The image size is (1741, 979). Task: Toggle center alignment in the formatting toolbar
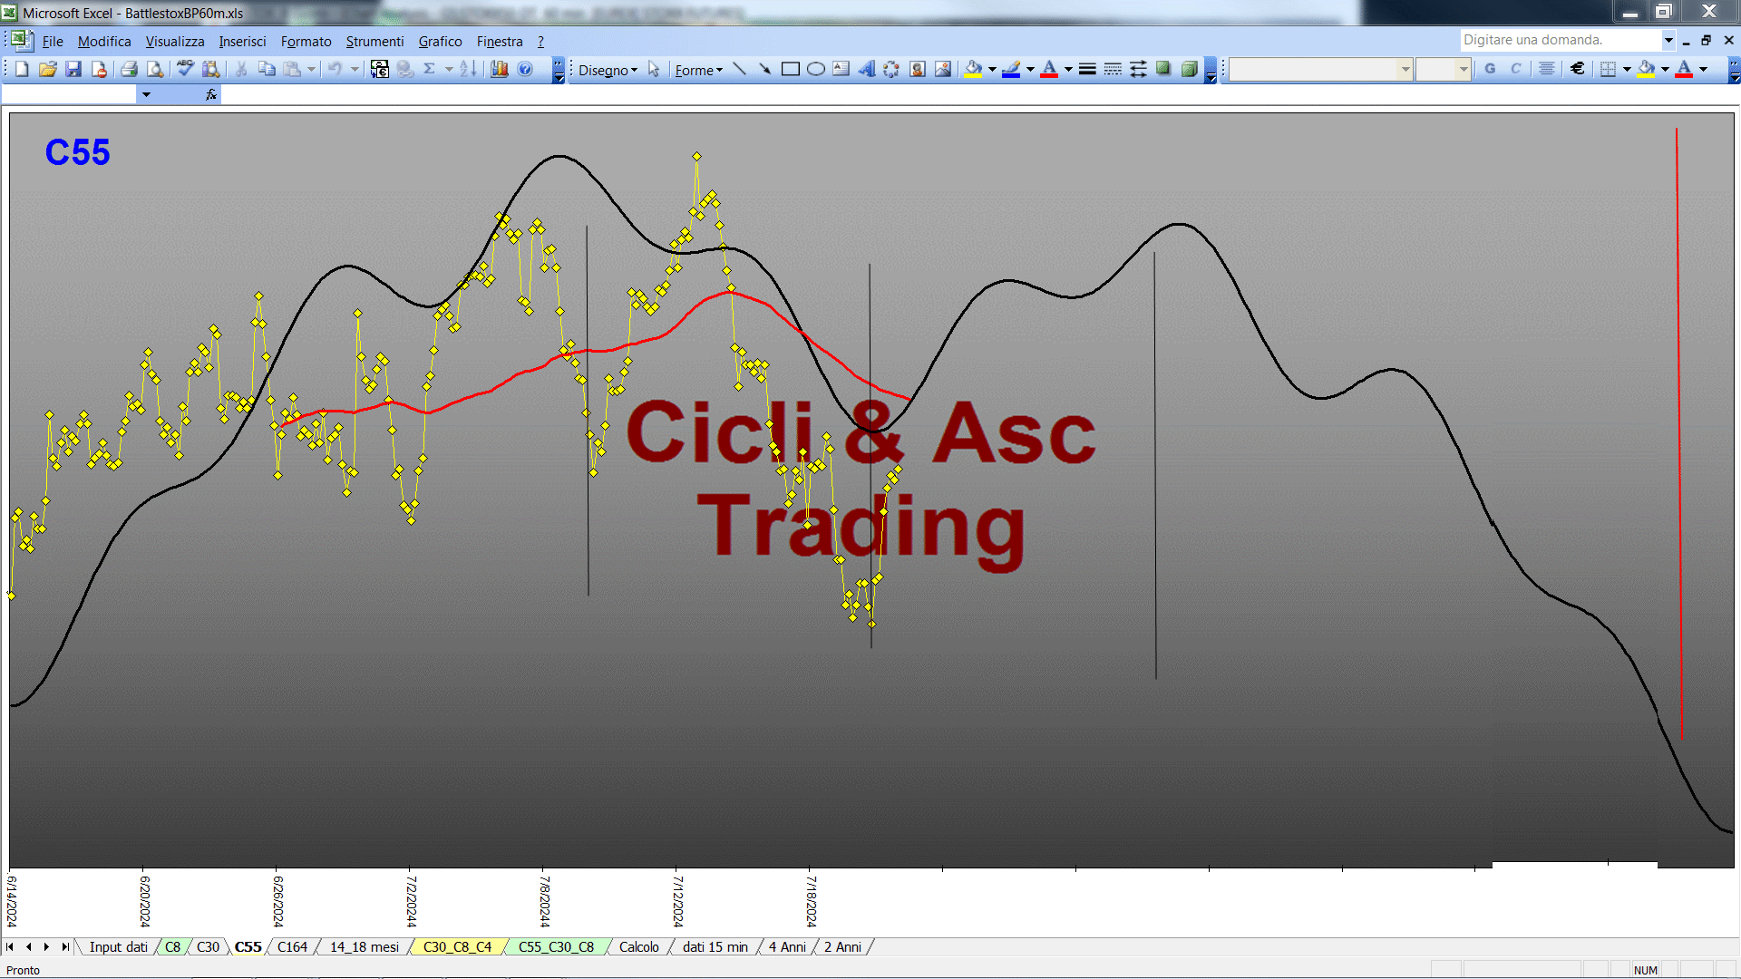1547,69
